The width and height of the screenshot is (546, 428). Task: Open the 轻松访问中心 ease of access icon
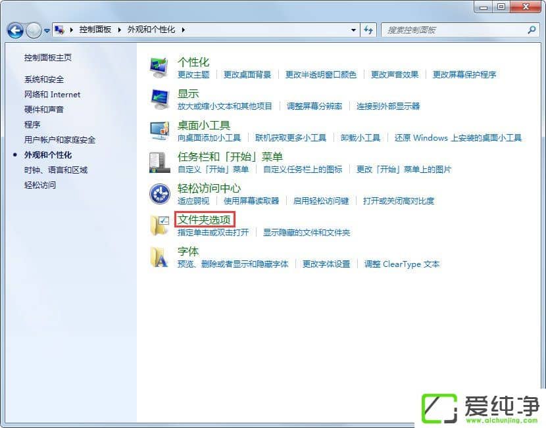tap(159, 193)
